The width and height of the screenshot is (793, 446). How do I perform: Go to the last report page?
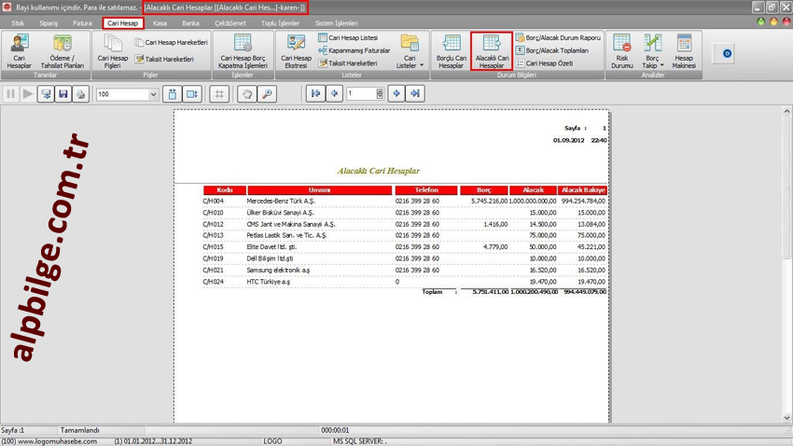(x=415, y=94)
